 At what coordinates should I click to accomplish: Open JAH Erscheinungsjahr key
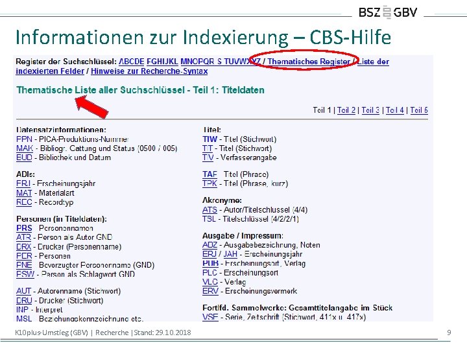click(x=230, y=254)
